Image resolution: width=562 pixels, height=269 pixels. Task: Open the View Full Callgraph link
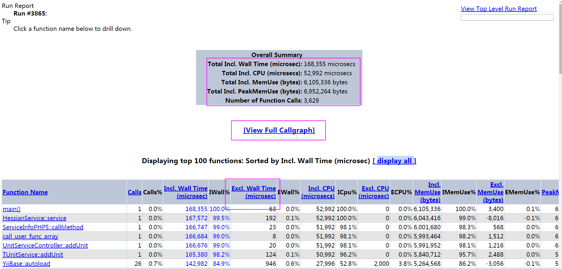(x=279, y=130)
